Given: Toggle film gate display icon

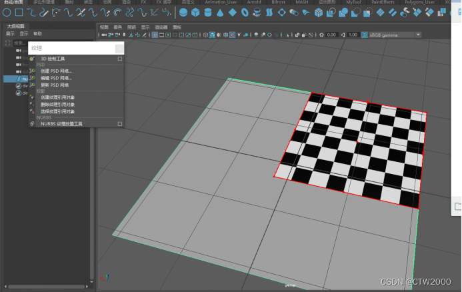Looking at the screenshot, I should [x=161, y=35].
